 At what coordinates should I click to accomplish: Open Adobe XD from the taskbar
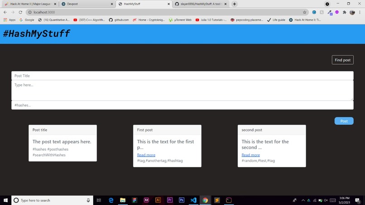point(146,200)
